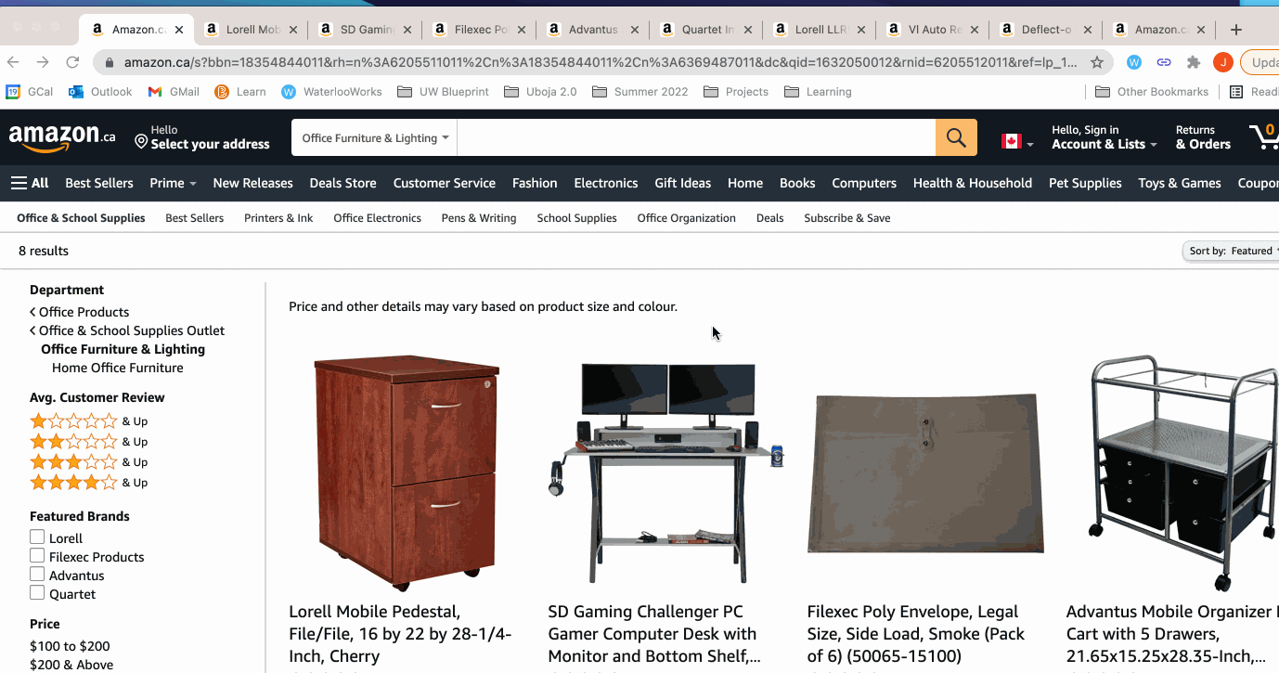Image resolution: width=1279 pixels, height=673 pixels.
Task: Open the shopping cart icon
Action: (x=1264, y=136)
